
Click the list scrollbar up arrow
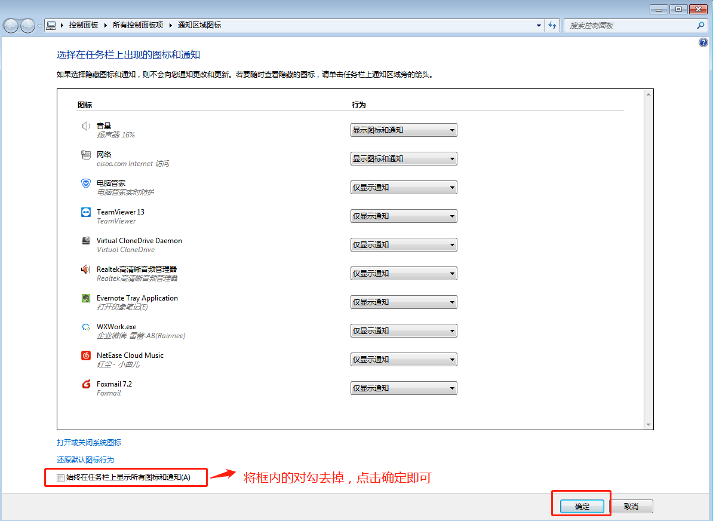tap(649, 94)
